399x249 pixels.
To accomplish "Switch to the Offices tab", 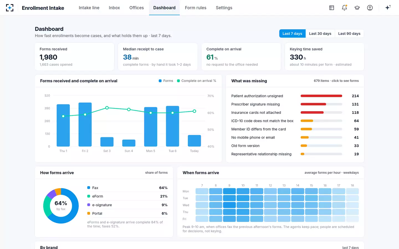I will 137,8.
